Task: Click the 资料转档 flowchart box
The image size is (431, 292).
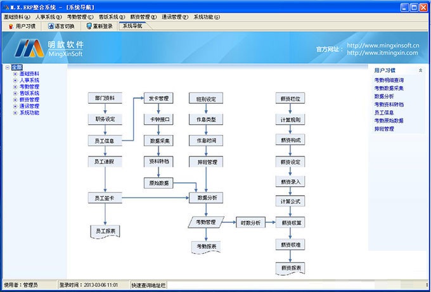Action: (158, 162)
